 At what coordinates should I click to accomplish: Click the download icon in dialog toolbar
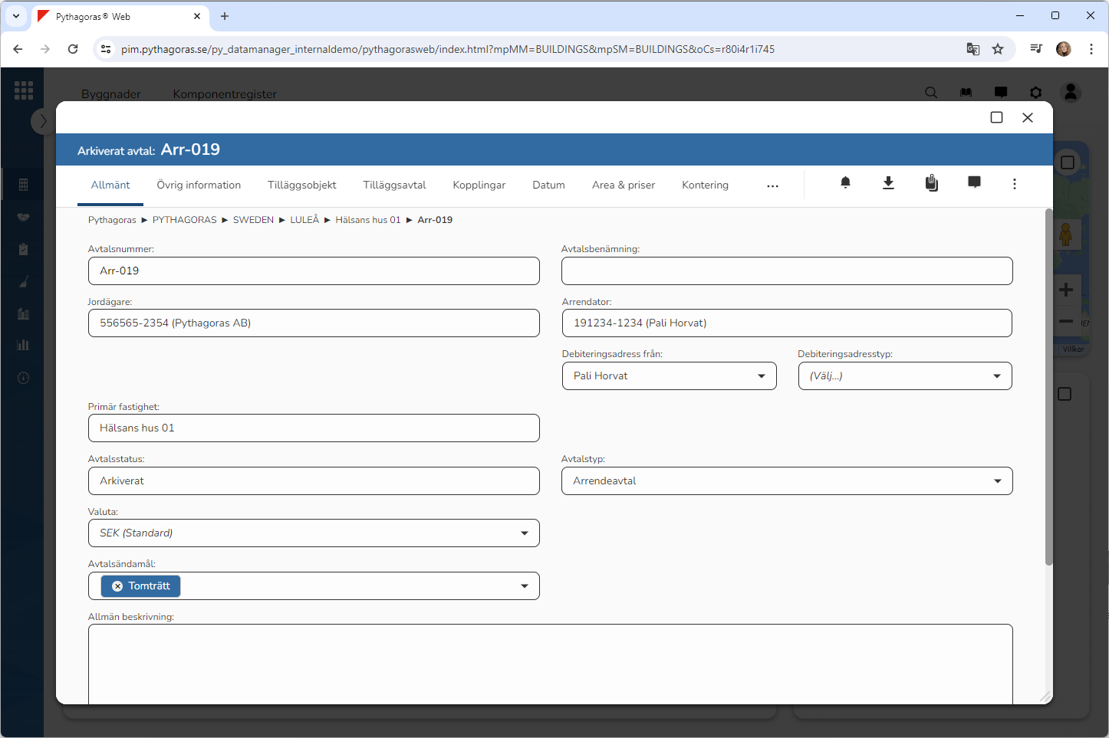coord(888,183)
